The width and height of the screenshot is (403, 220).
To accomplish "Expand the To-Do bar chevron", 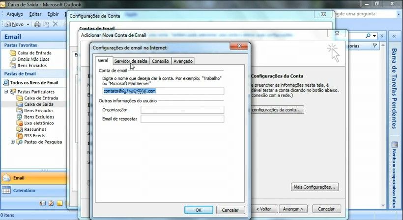I will point(394,36).
